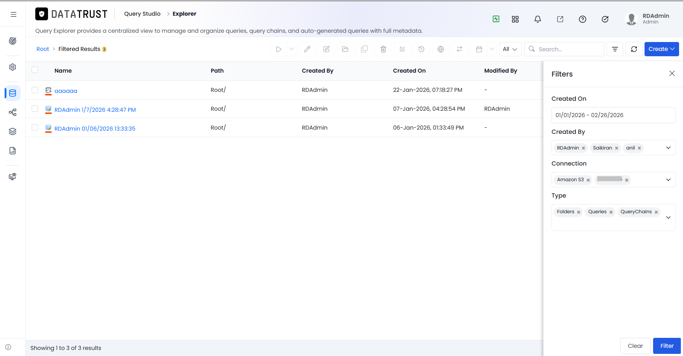
Task: Expand the schedule options dropdown arrow
Action: click(492, 49)
